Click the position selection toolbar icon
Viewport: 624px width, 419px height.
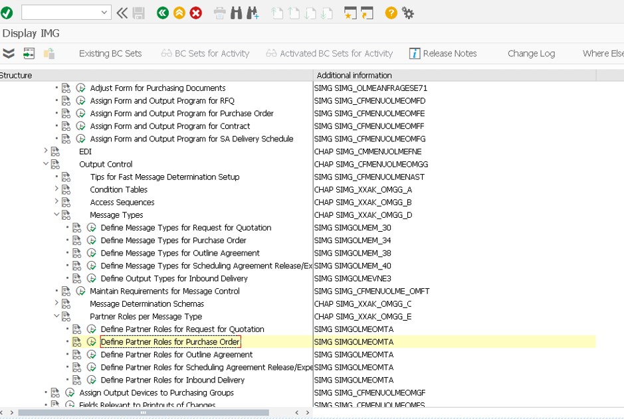coord(29,53)
